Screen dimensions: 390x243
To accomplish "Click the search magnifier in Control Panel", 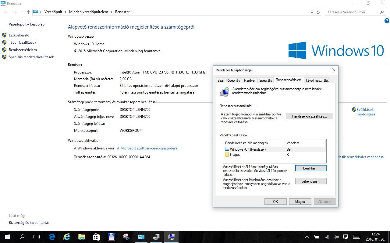I will pyautogui.click(x=382, y=12).
